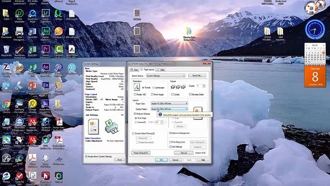
Task: Close the Current Settings panel with Close button
Action: click(x=119, y=160)
